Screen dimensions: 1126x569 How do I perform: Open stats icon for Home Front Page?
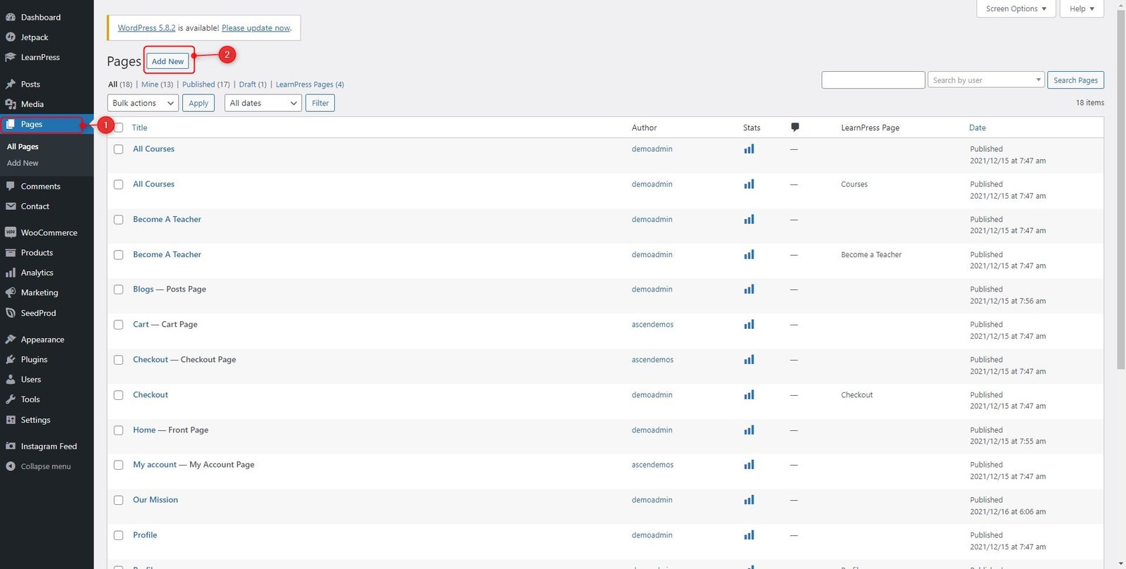pyautogui.click(x=749, y=430)
